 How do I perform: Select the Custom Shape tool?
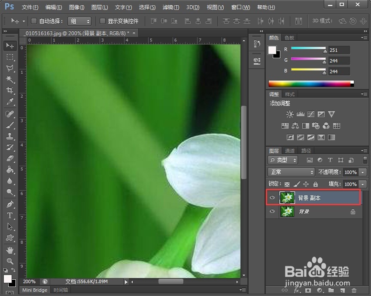[10, 238]
